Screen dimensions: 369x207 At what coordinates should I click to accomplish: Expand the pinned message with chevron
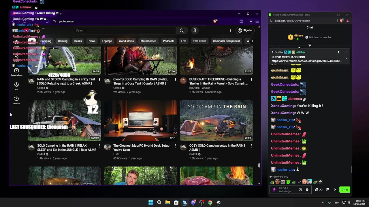coord(346,58)
